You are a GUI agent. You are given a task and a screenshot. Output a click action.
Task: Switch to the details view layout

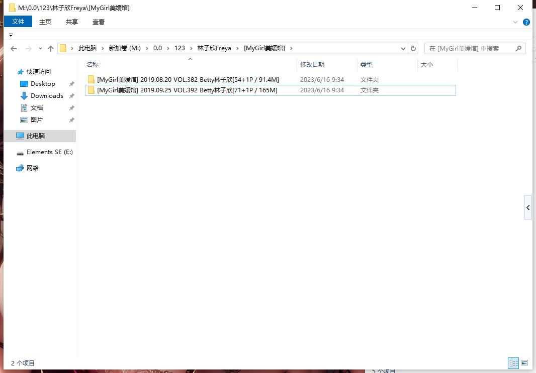pos(513,363)
